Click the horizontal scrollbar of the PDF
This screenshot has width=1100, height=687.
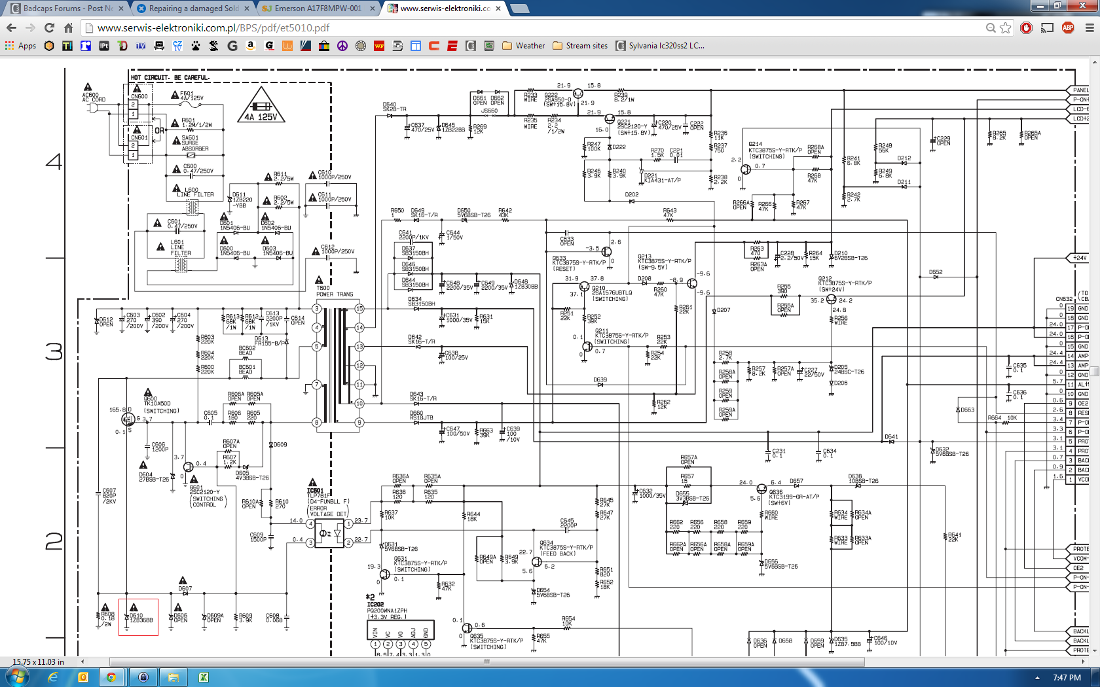click(x=486, y=661)
